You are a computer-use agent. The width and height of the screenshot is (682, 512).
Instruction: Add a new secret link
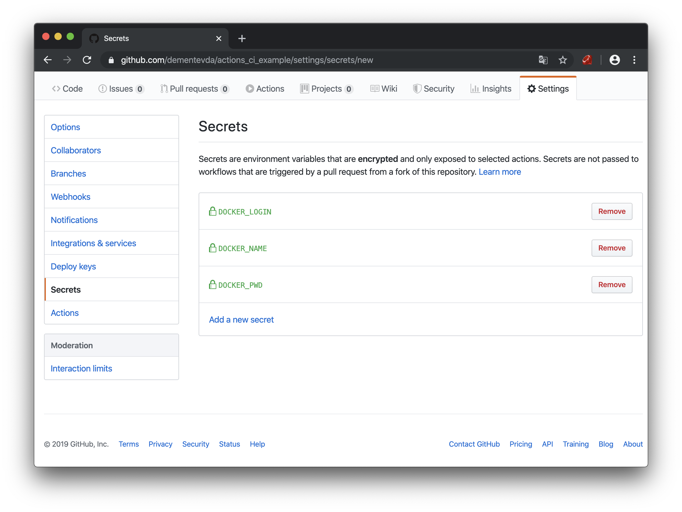[241, 320]
